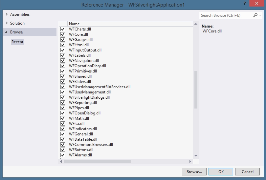
Task: Click the search magnifier icon
Action: coord(255,15)
